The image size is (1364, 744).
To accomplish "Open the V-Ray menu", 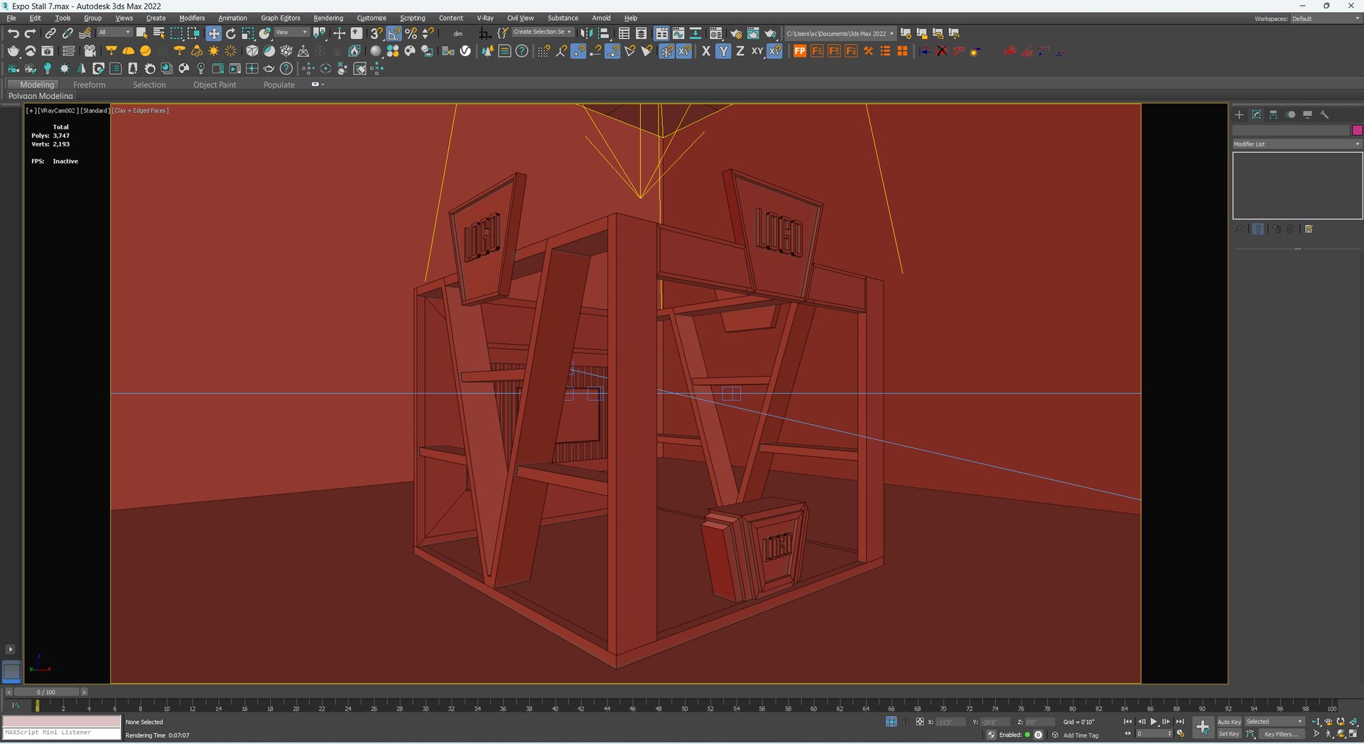I will click(485, 18).
